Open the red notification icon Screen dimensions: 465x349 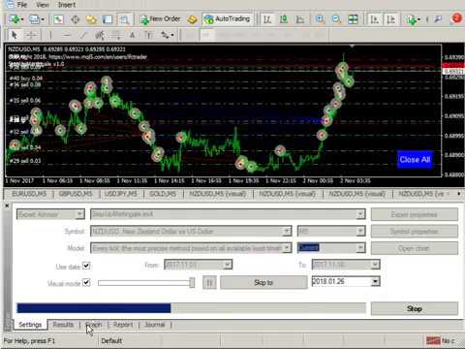(456, 18)
